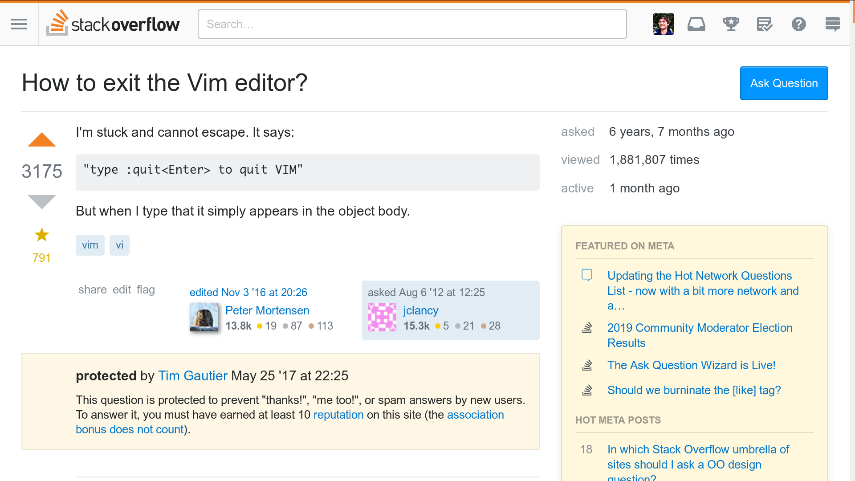Open Should we burninate the [like] tag?

[694, 390]
